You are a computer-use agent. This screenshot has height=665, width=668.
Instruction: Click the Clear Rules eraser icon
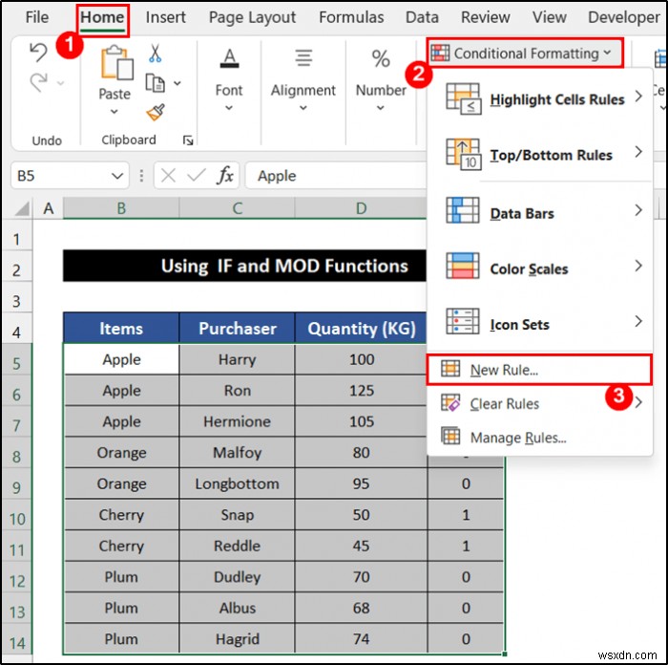[x=449, y=402]
